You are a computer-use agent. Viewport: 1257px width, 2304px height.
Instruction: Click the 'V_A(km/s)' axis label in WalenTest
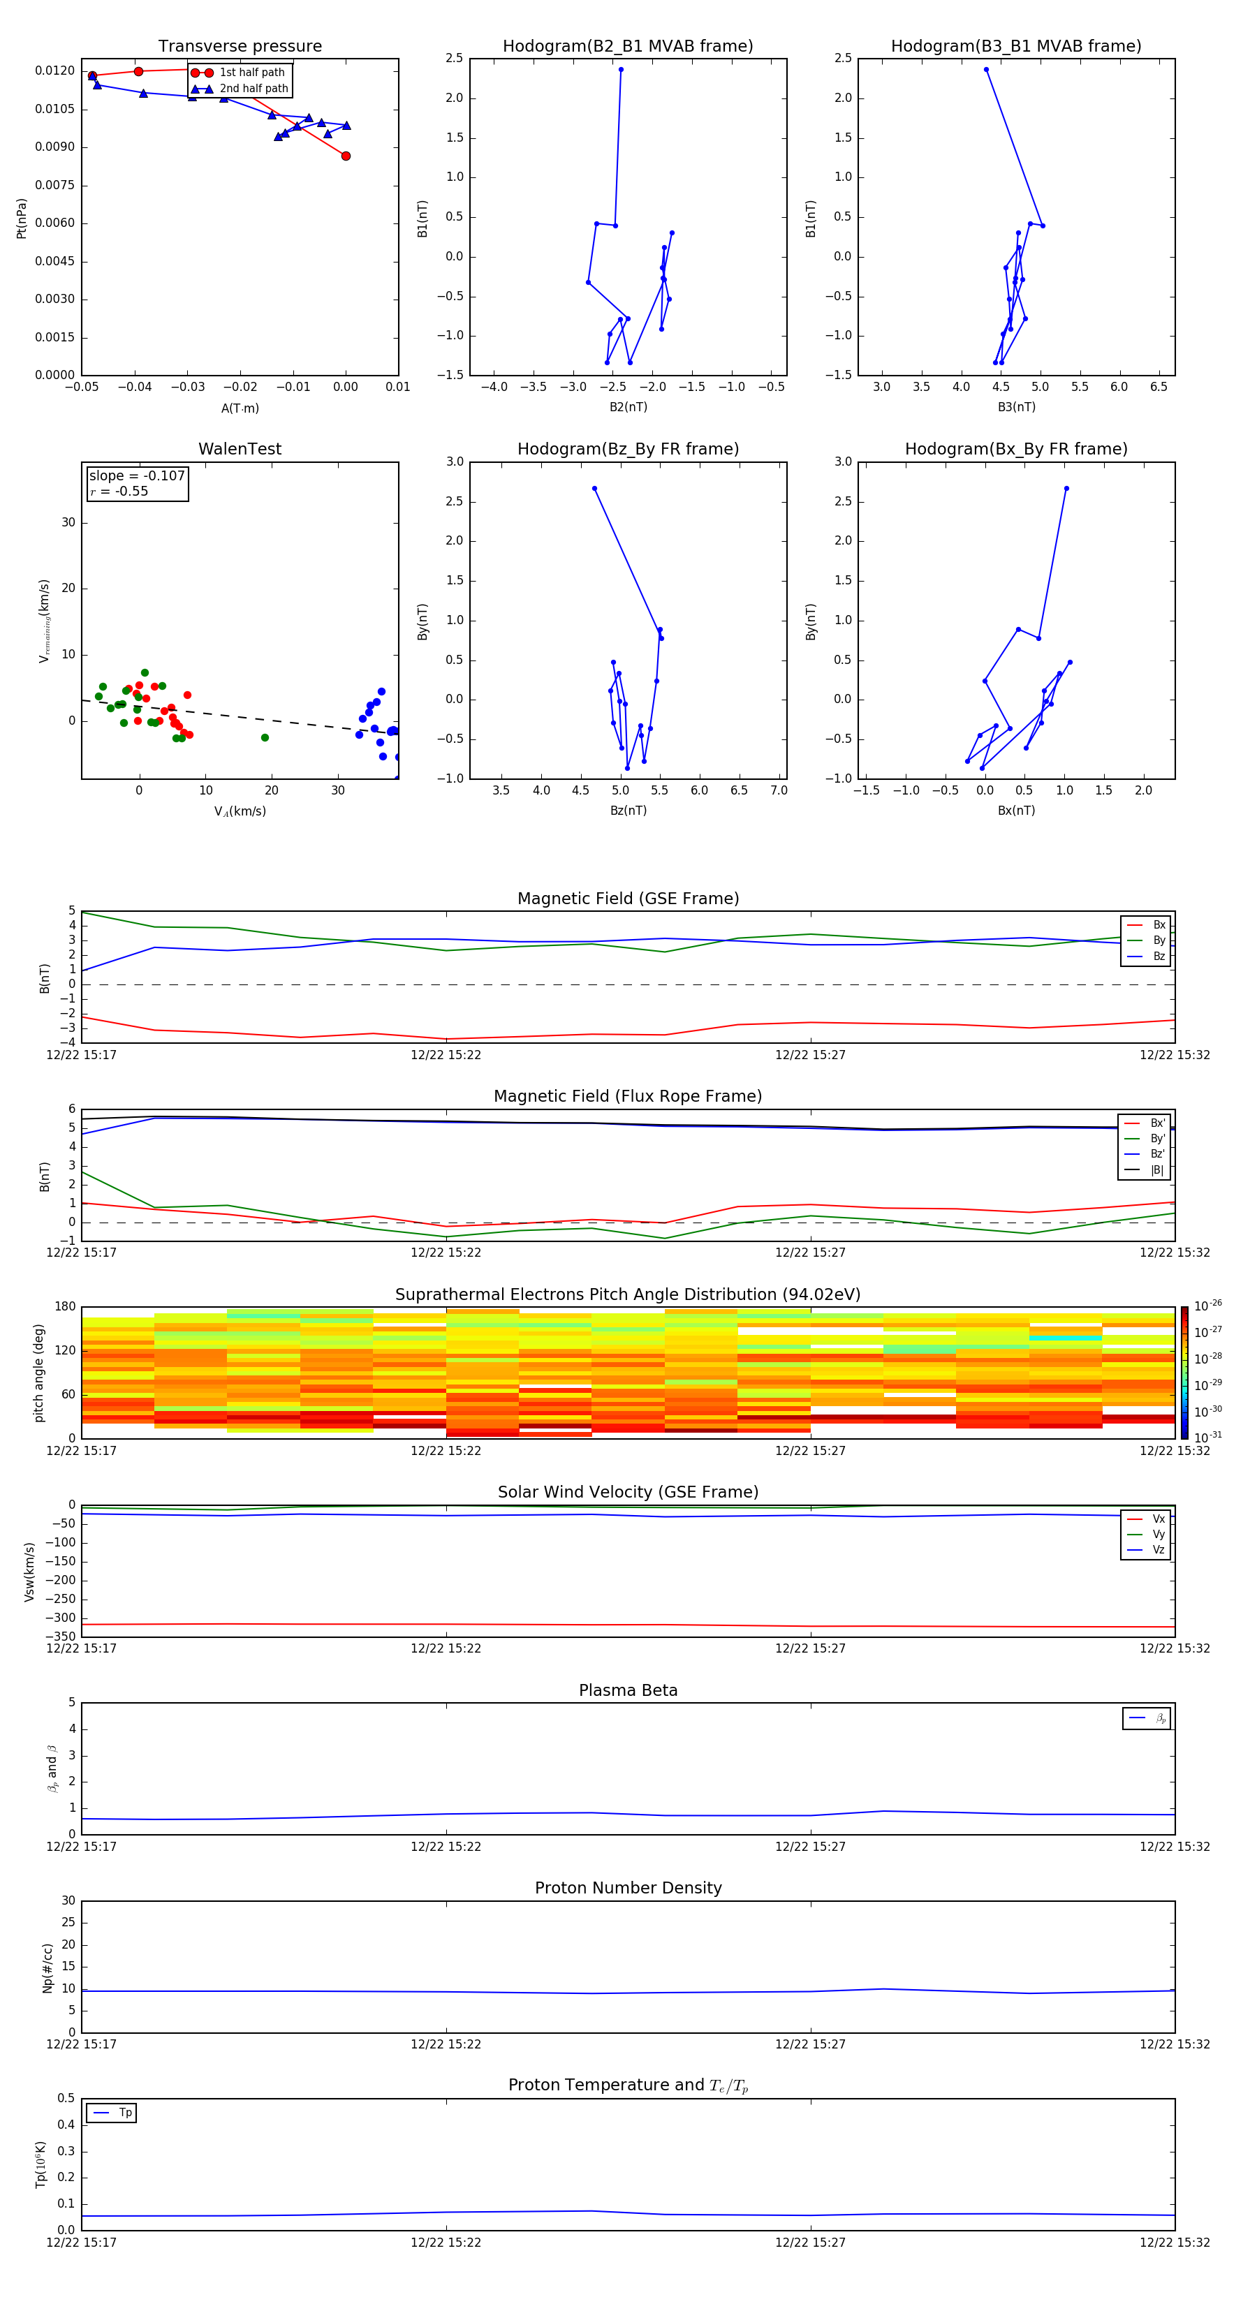tap(240, 811)
